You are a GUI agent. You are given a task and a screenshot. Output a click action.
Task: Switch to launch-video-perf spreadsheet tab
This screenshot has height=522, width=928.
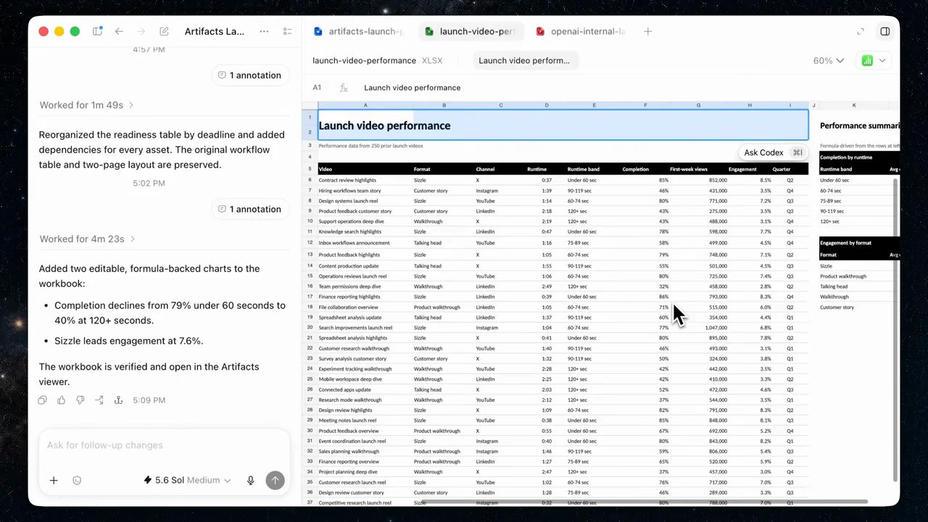(x=470, y=31)
